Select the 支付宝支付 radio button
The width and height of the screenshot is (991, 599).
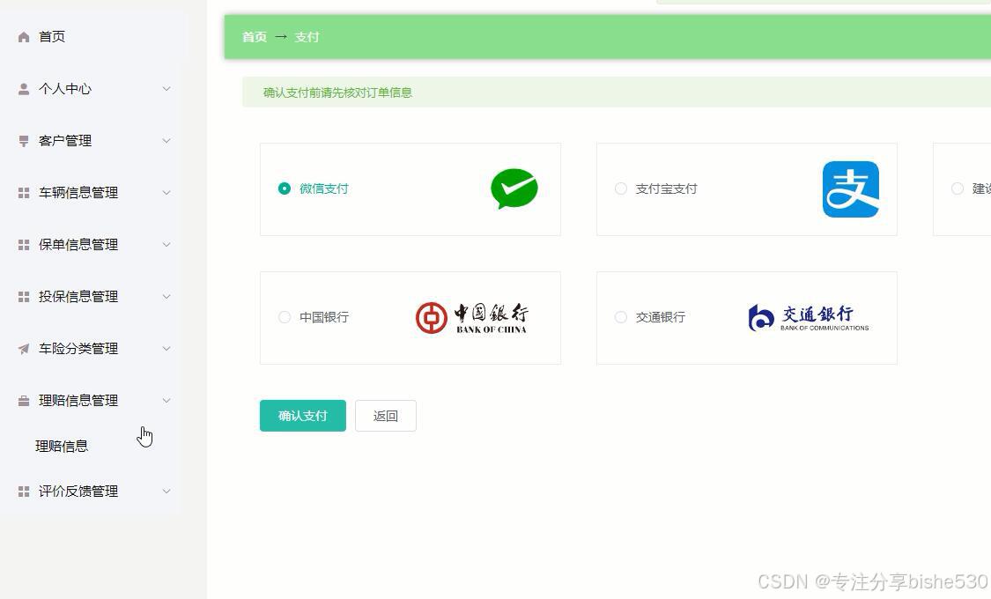click(621, 189)
